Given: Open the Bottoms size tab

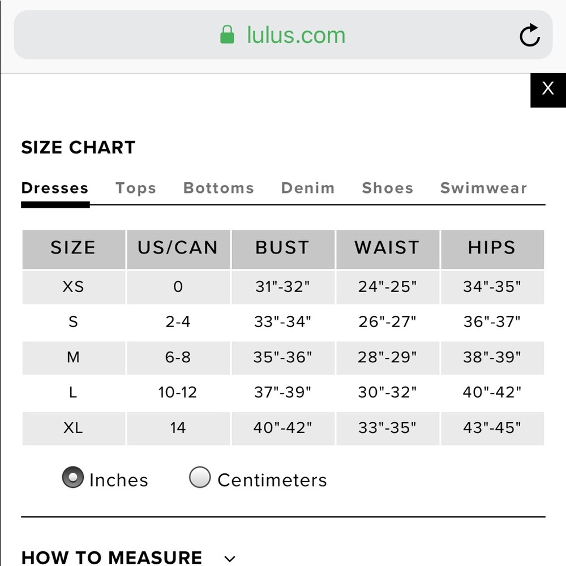Looking at the screenshot, I should [218, 188].
